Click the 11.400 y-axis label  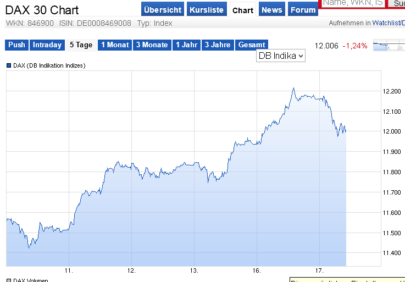click(392, 253)
